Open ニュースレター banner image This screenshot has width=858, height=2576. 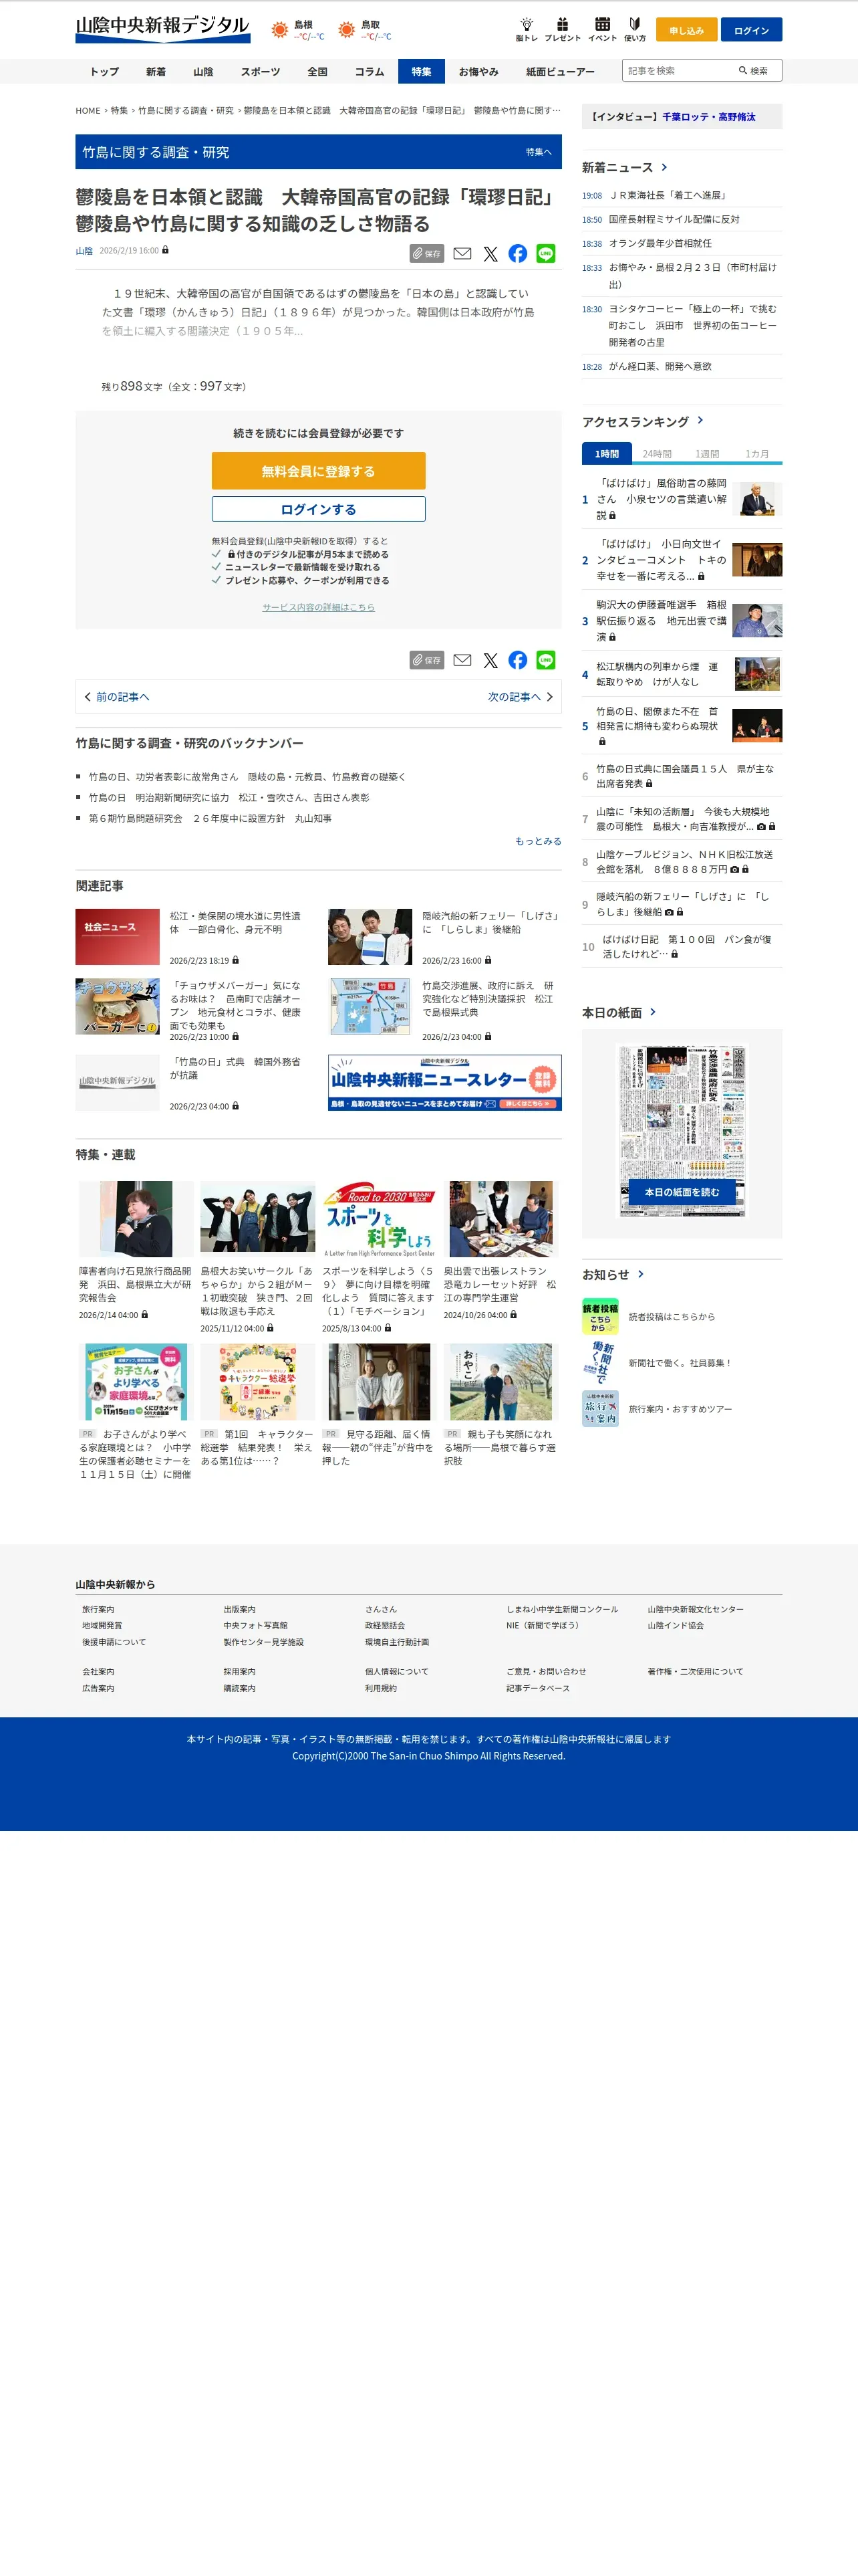point(444,1082)
